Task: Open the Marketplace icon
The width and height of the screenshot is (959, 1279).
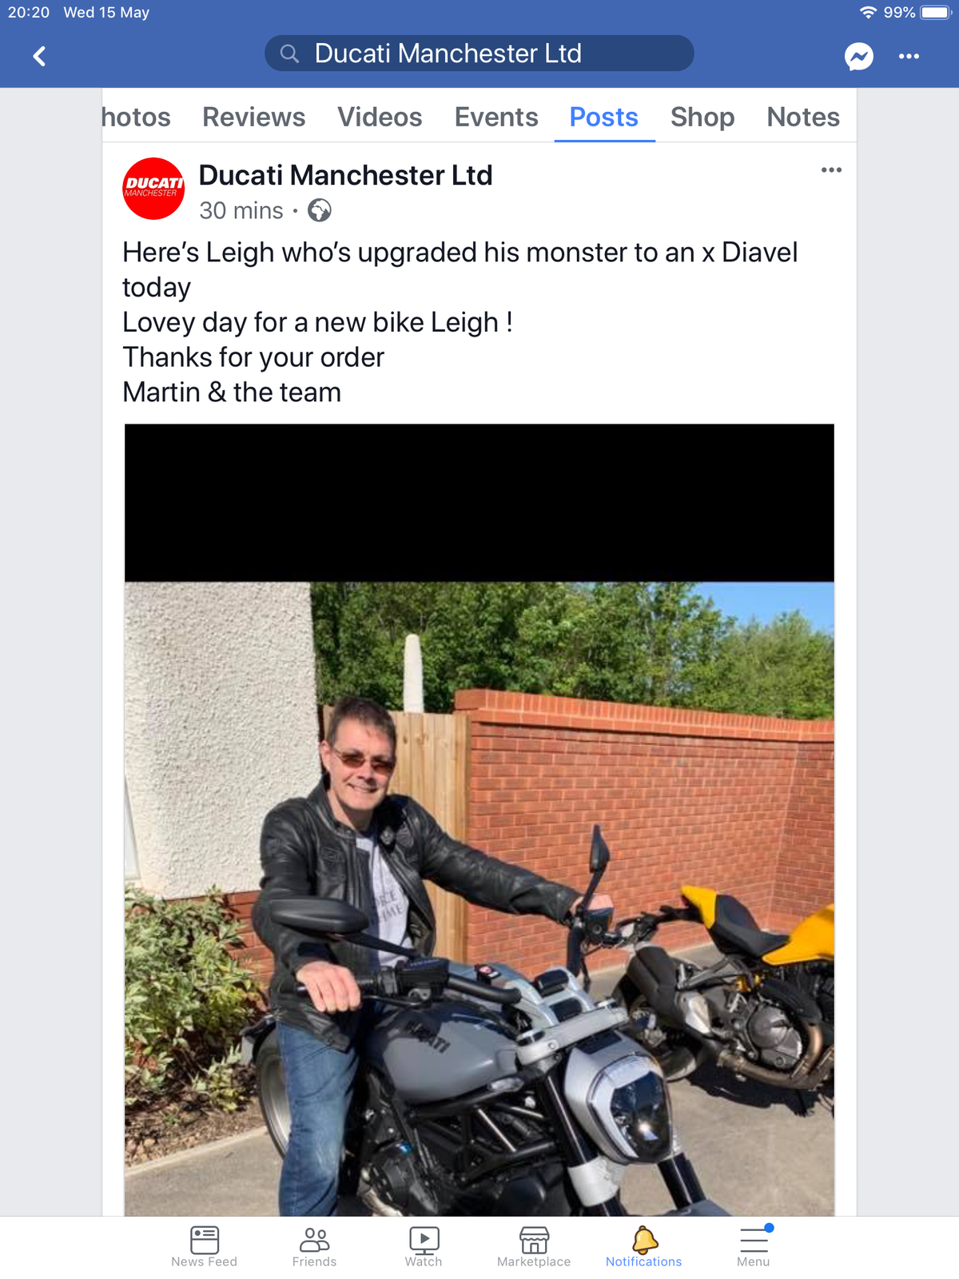Action: [534, 1240]
